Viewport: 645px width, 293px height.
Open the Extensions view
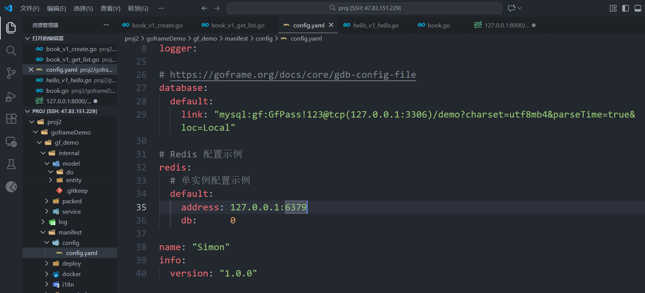tap(11, 119)
